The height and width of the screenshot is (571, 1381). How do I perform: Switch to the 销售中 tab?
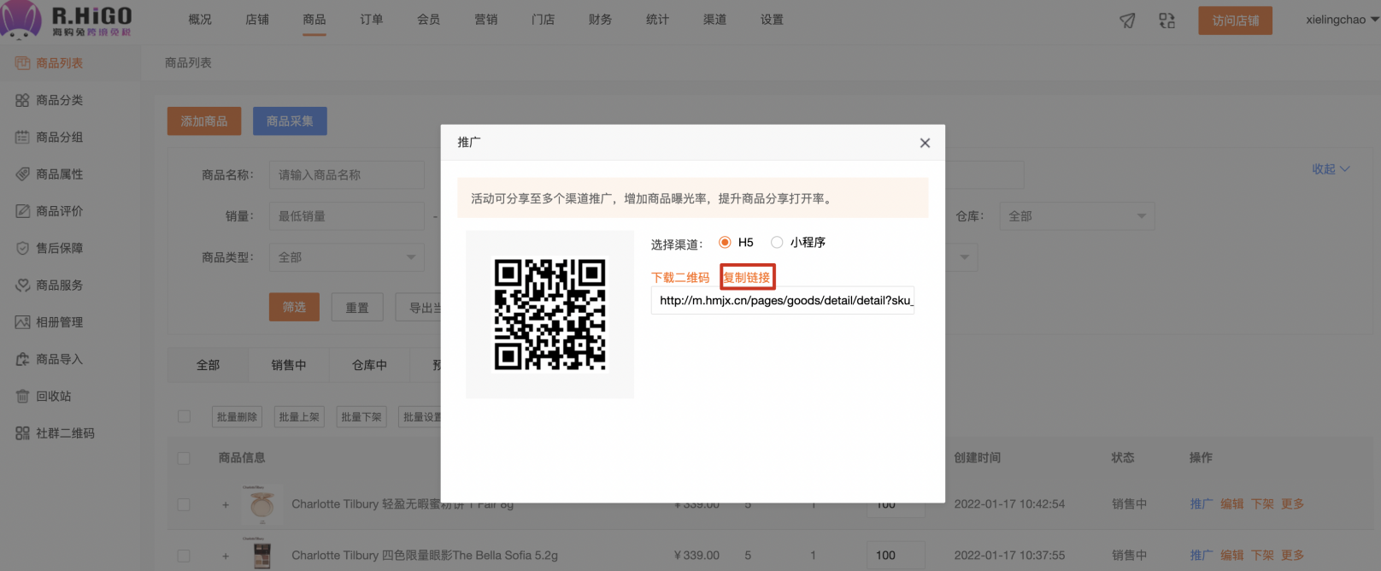pos(289,365)
